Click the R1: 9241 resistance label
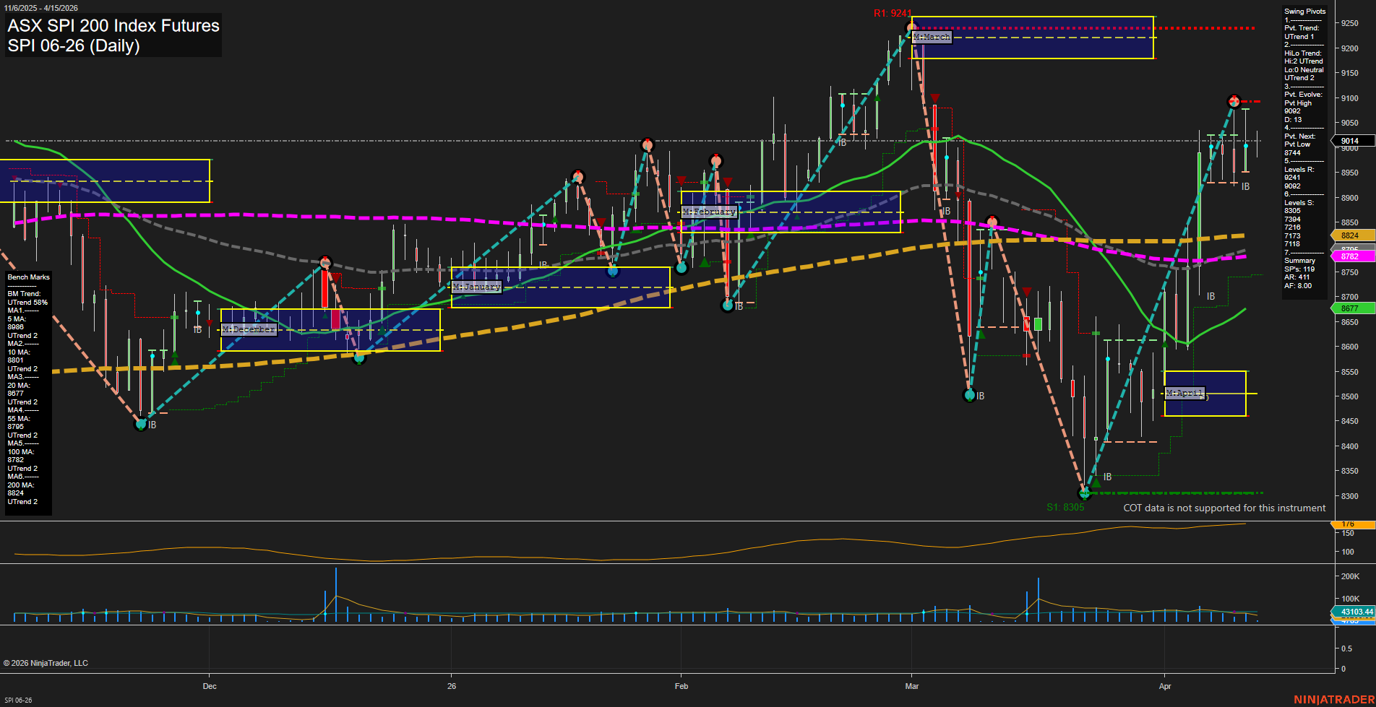The image size is (1376, 707). point(893,13)
